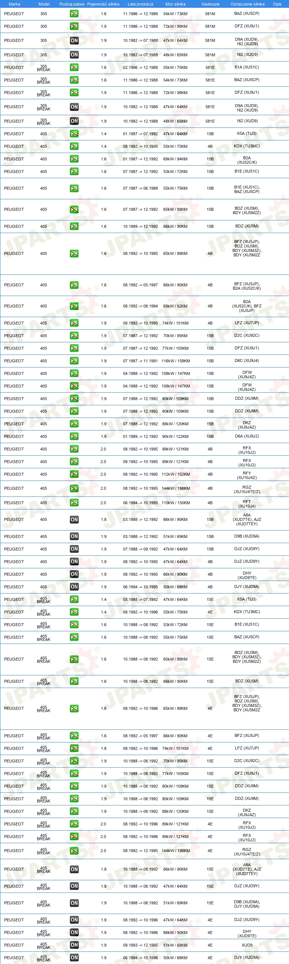Select the 68kW / 92KM power cell

point(176,306)
